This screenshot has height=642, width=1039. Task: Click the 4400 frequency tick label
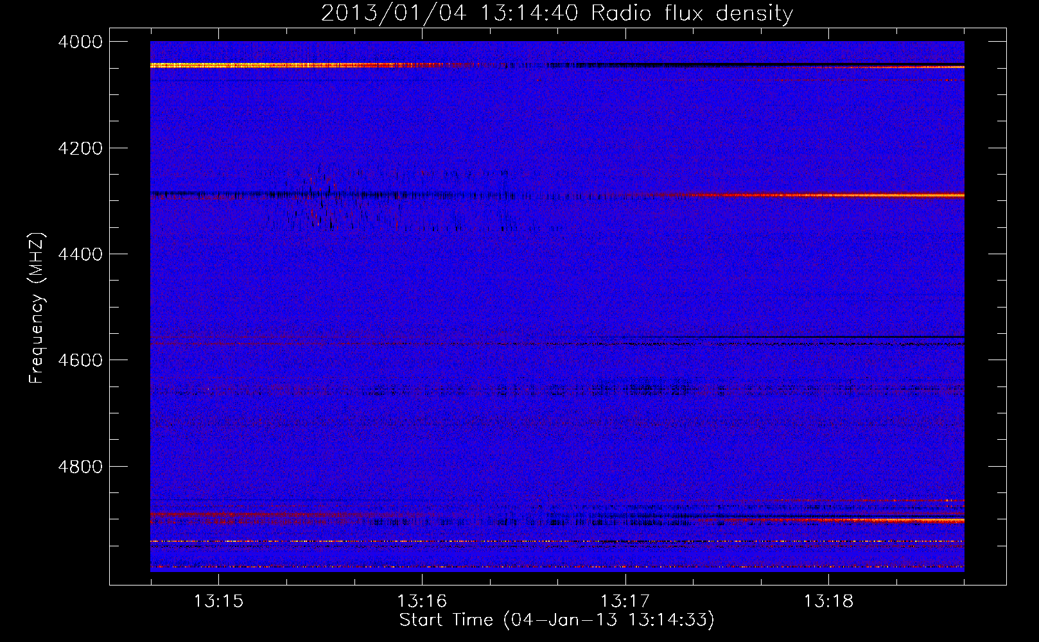click(80, 254)
